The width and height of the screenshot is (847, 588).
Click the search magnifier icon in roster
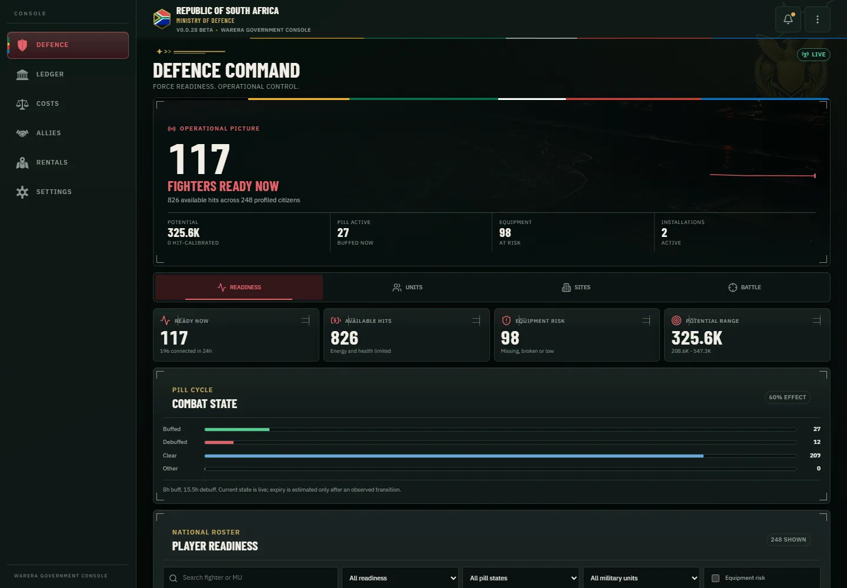coord(174,578)
